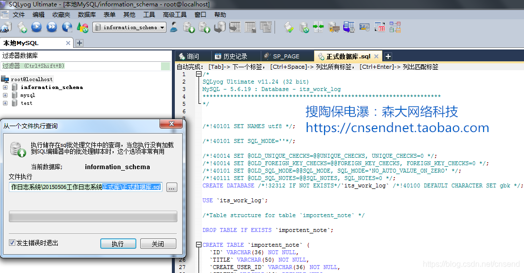Close the 本地MySQL connection tab

coord(68,43)
